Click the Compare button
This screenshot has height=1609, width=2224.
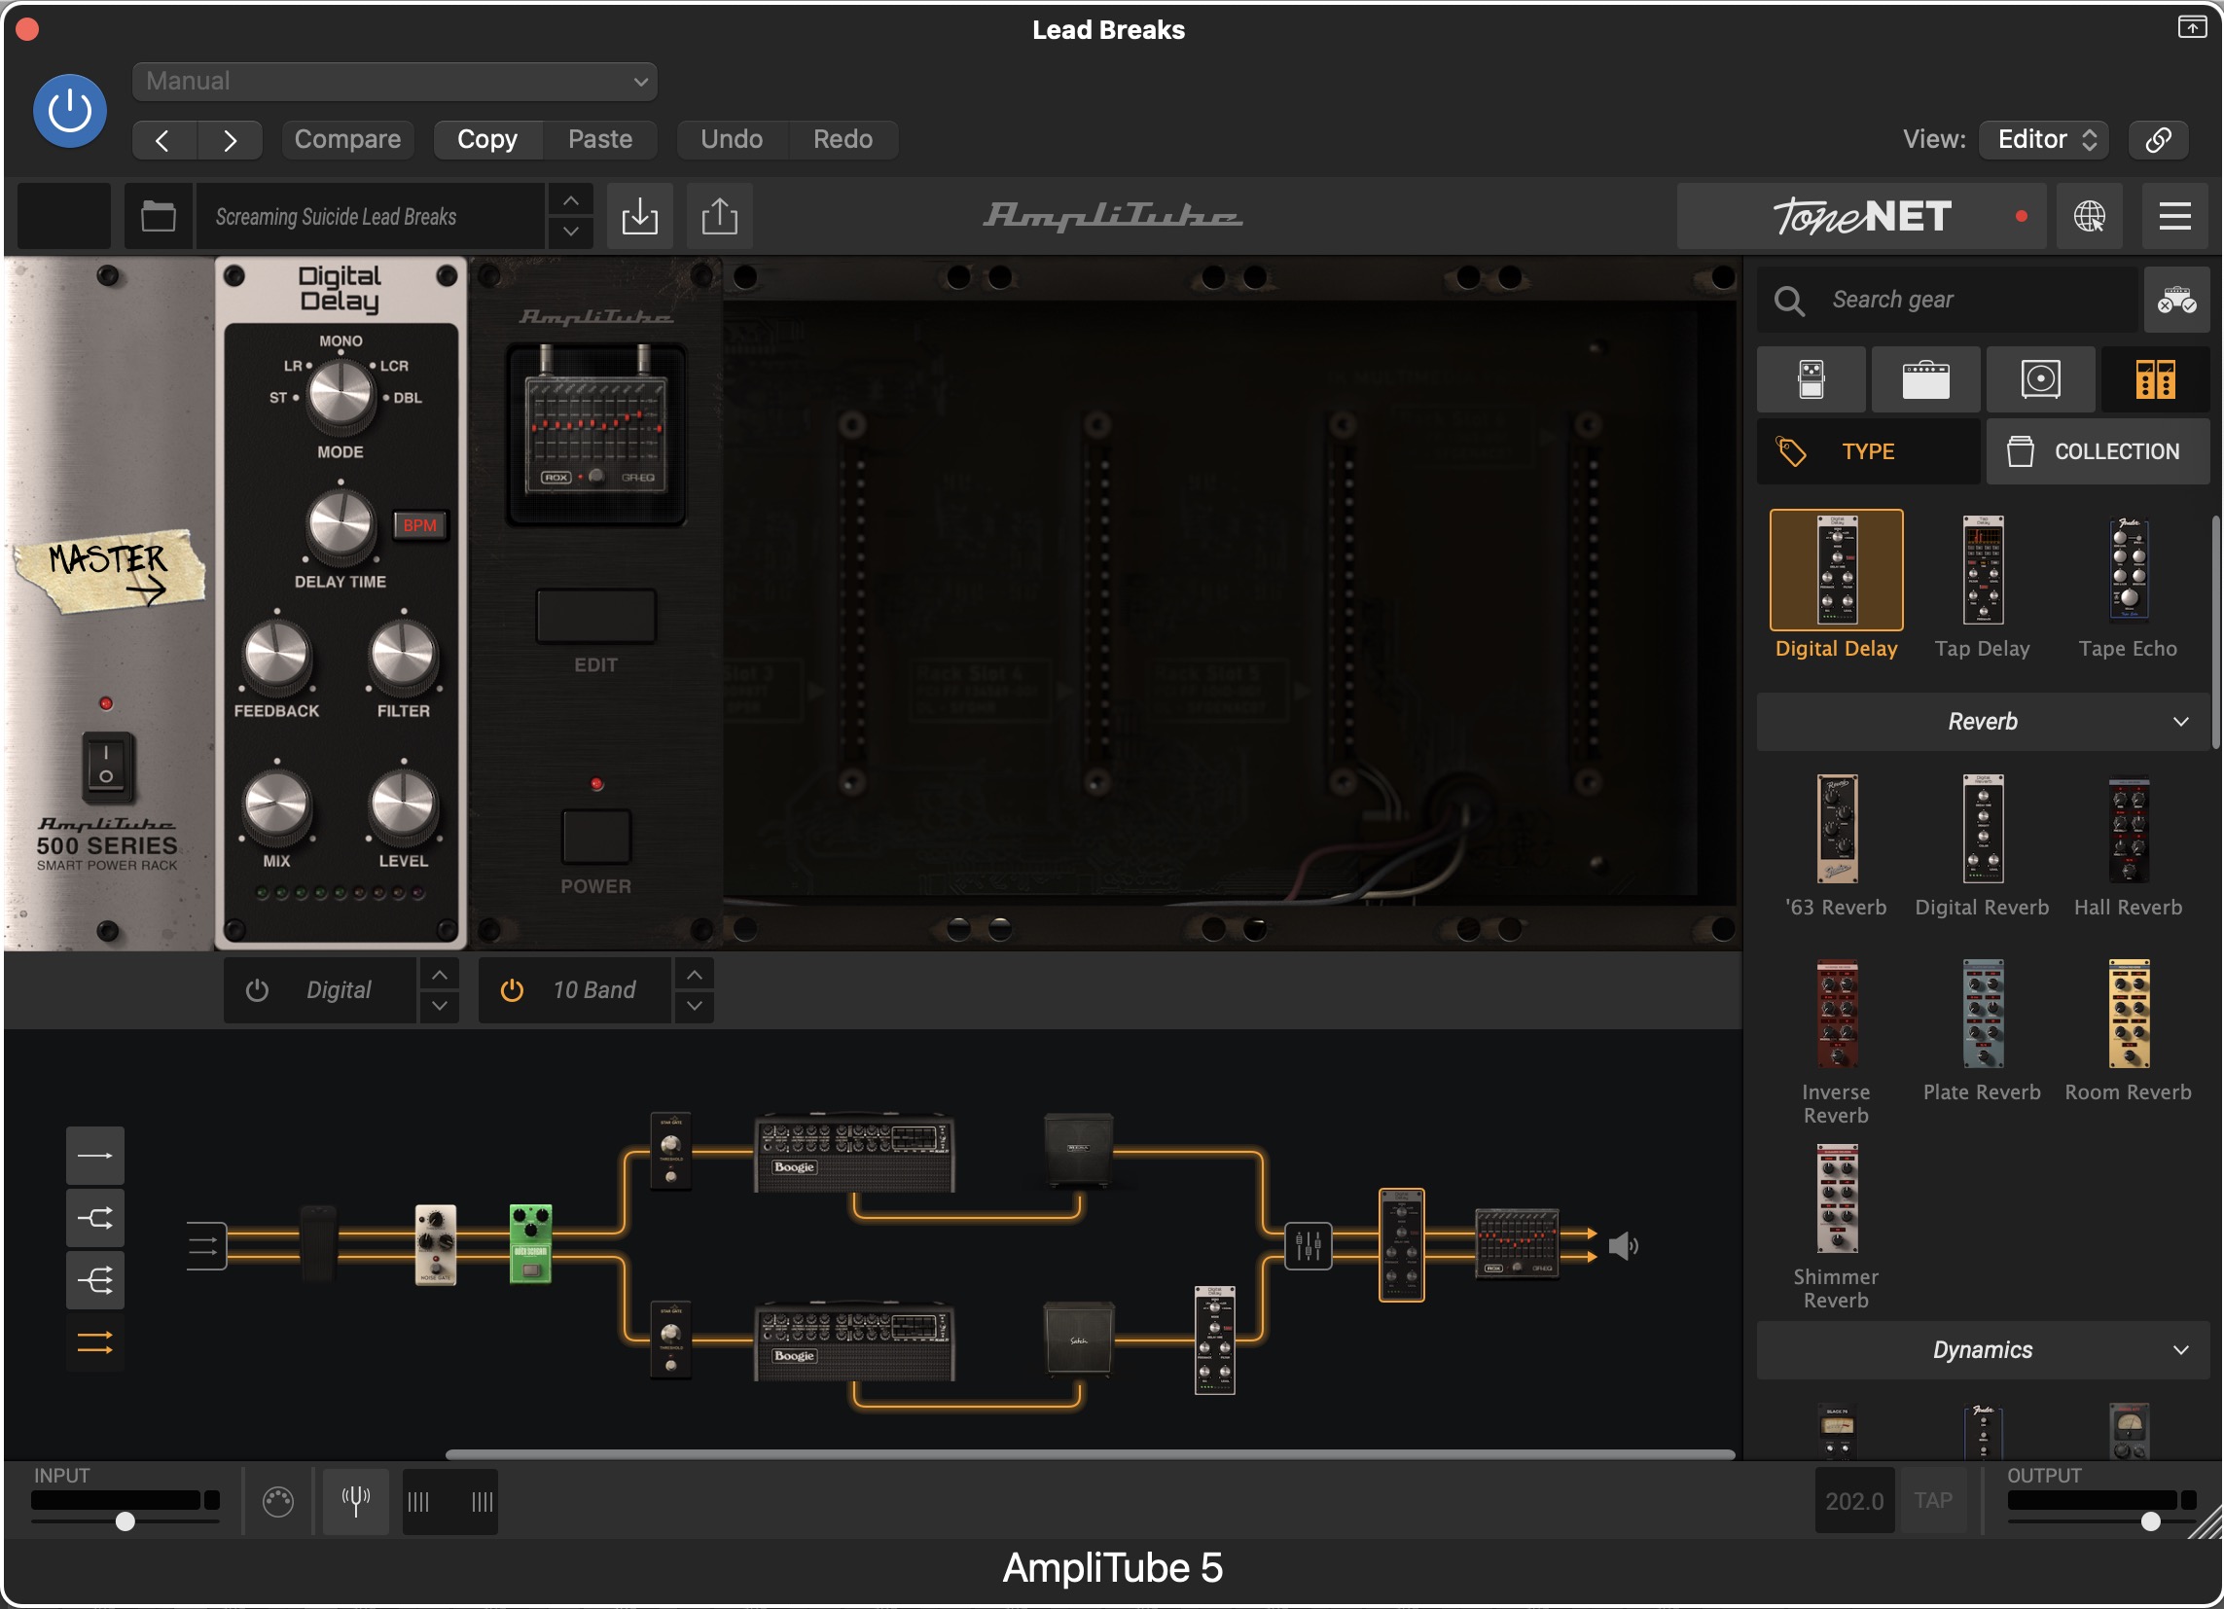pos(347,139)
